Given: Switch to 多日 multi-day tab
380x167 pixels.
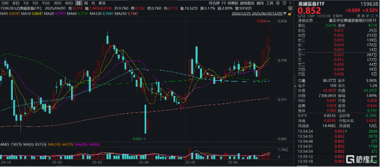Looking at the screenshot, I should [16, 3].
